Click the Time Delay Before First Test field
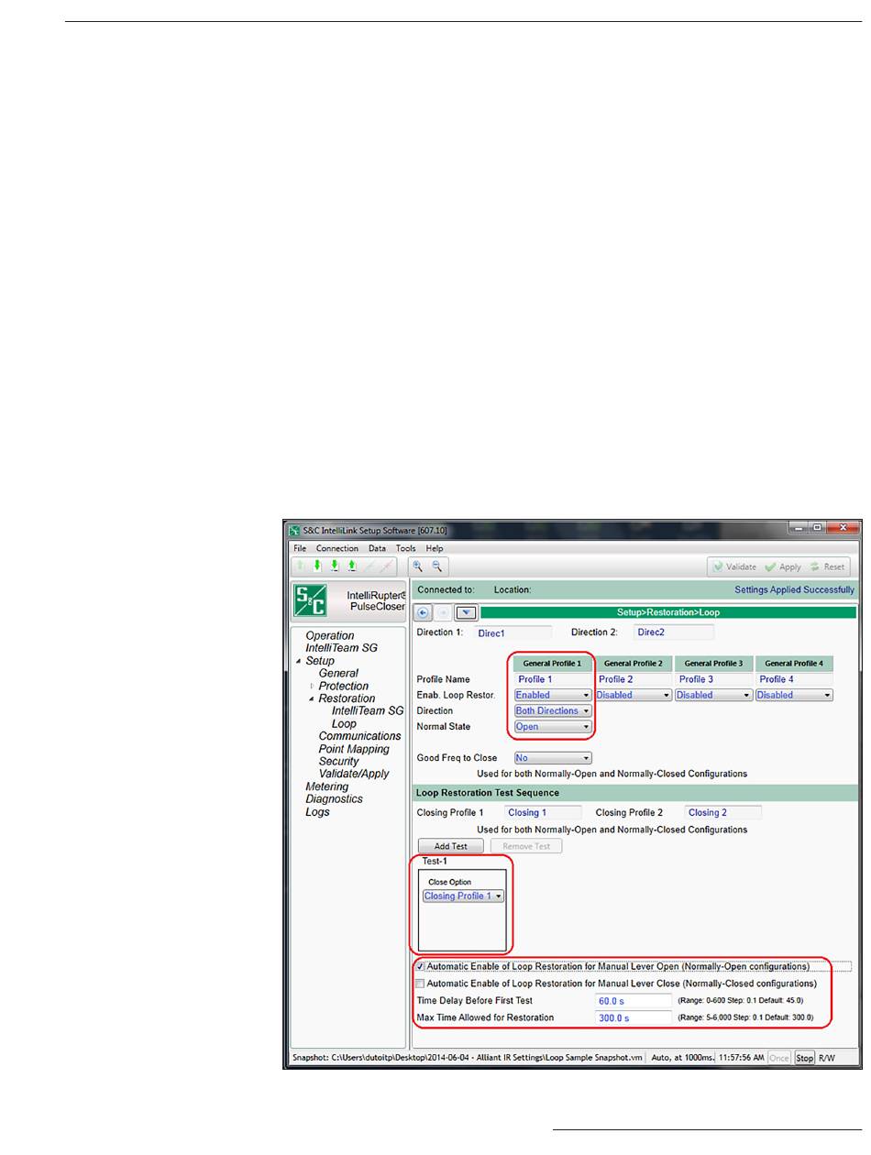 click(633, 1000)
